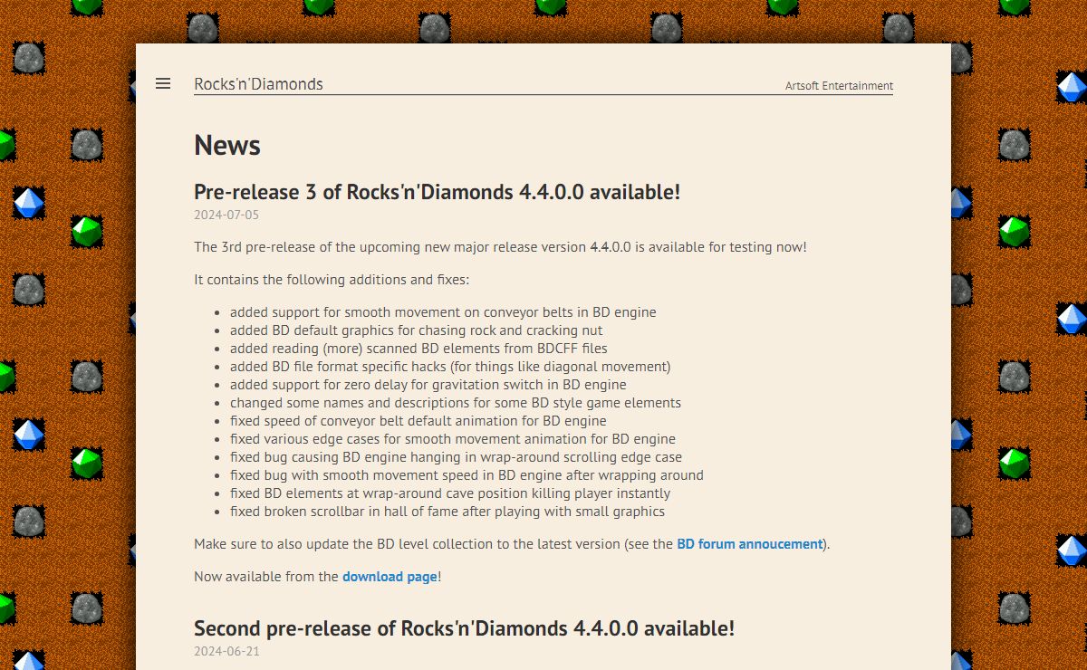This screenshot has height=670, width=1087.
Task: Click the line about gravitation switch zero delay
Action: pos(428,385)
